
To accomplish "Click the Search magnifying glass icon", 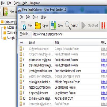I will pos(68,25).
